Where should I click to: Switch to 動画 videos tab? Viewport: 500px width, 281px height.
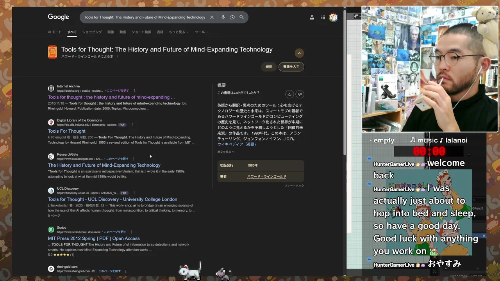click(123, 32)
